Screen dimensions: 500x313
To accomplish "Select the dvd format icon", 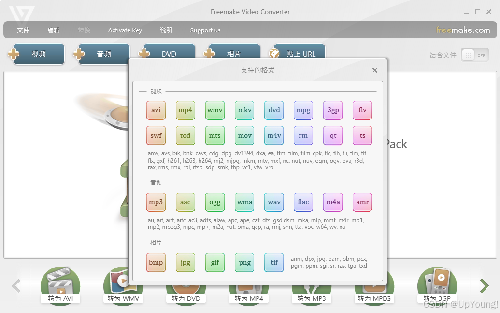I will (x=274, y=110).
